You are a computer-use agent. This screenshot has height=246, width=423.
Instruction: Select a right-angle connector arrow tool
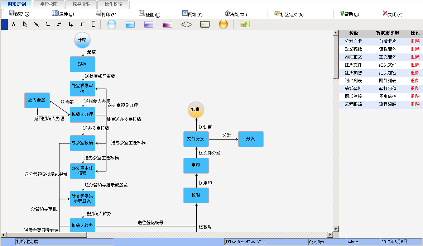48,25
